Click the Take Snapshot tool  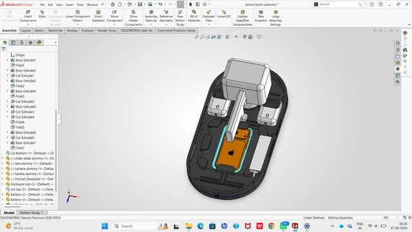pyautogui.click(x=261, y=16)
